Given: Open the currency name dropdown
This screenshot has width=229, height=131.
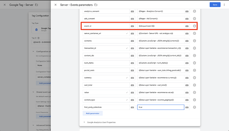Looking at the screenshot, I should tap(127, 78).
